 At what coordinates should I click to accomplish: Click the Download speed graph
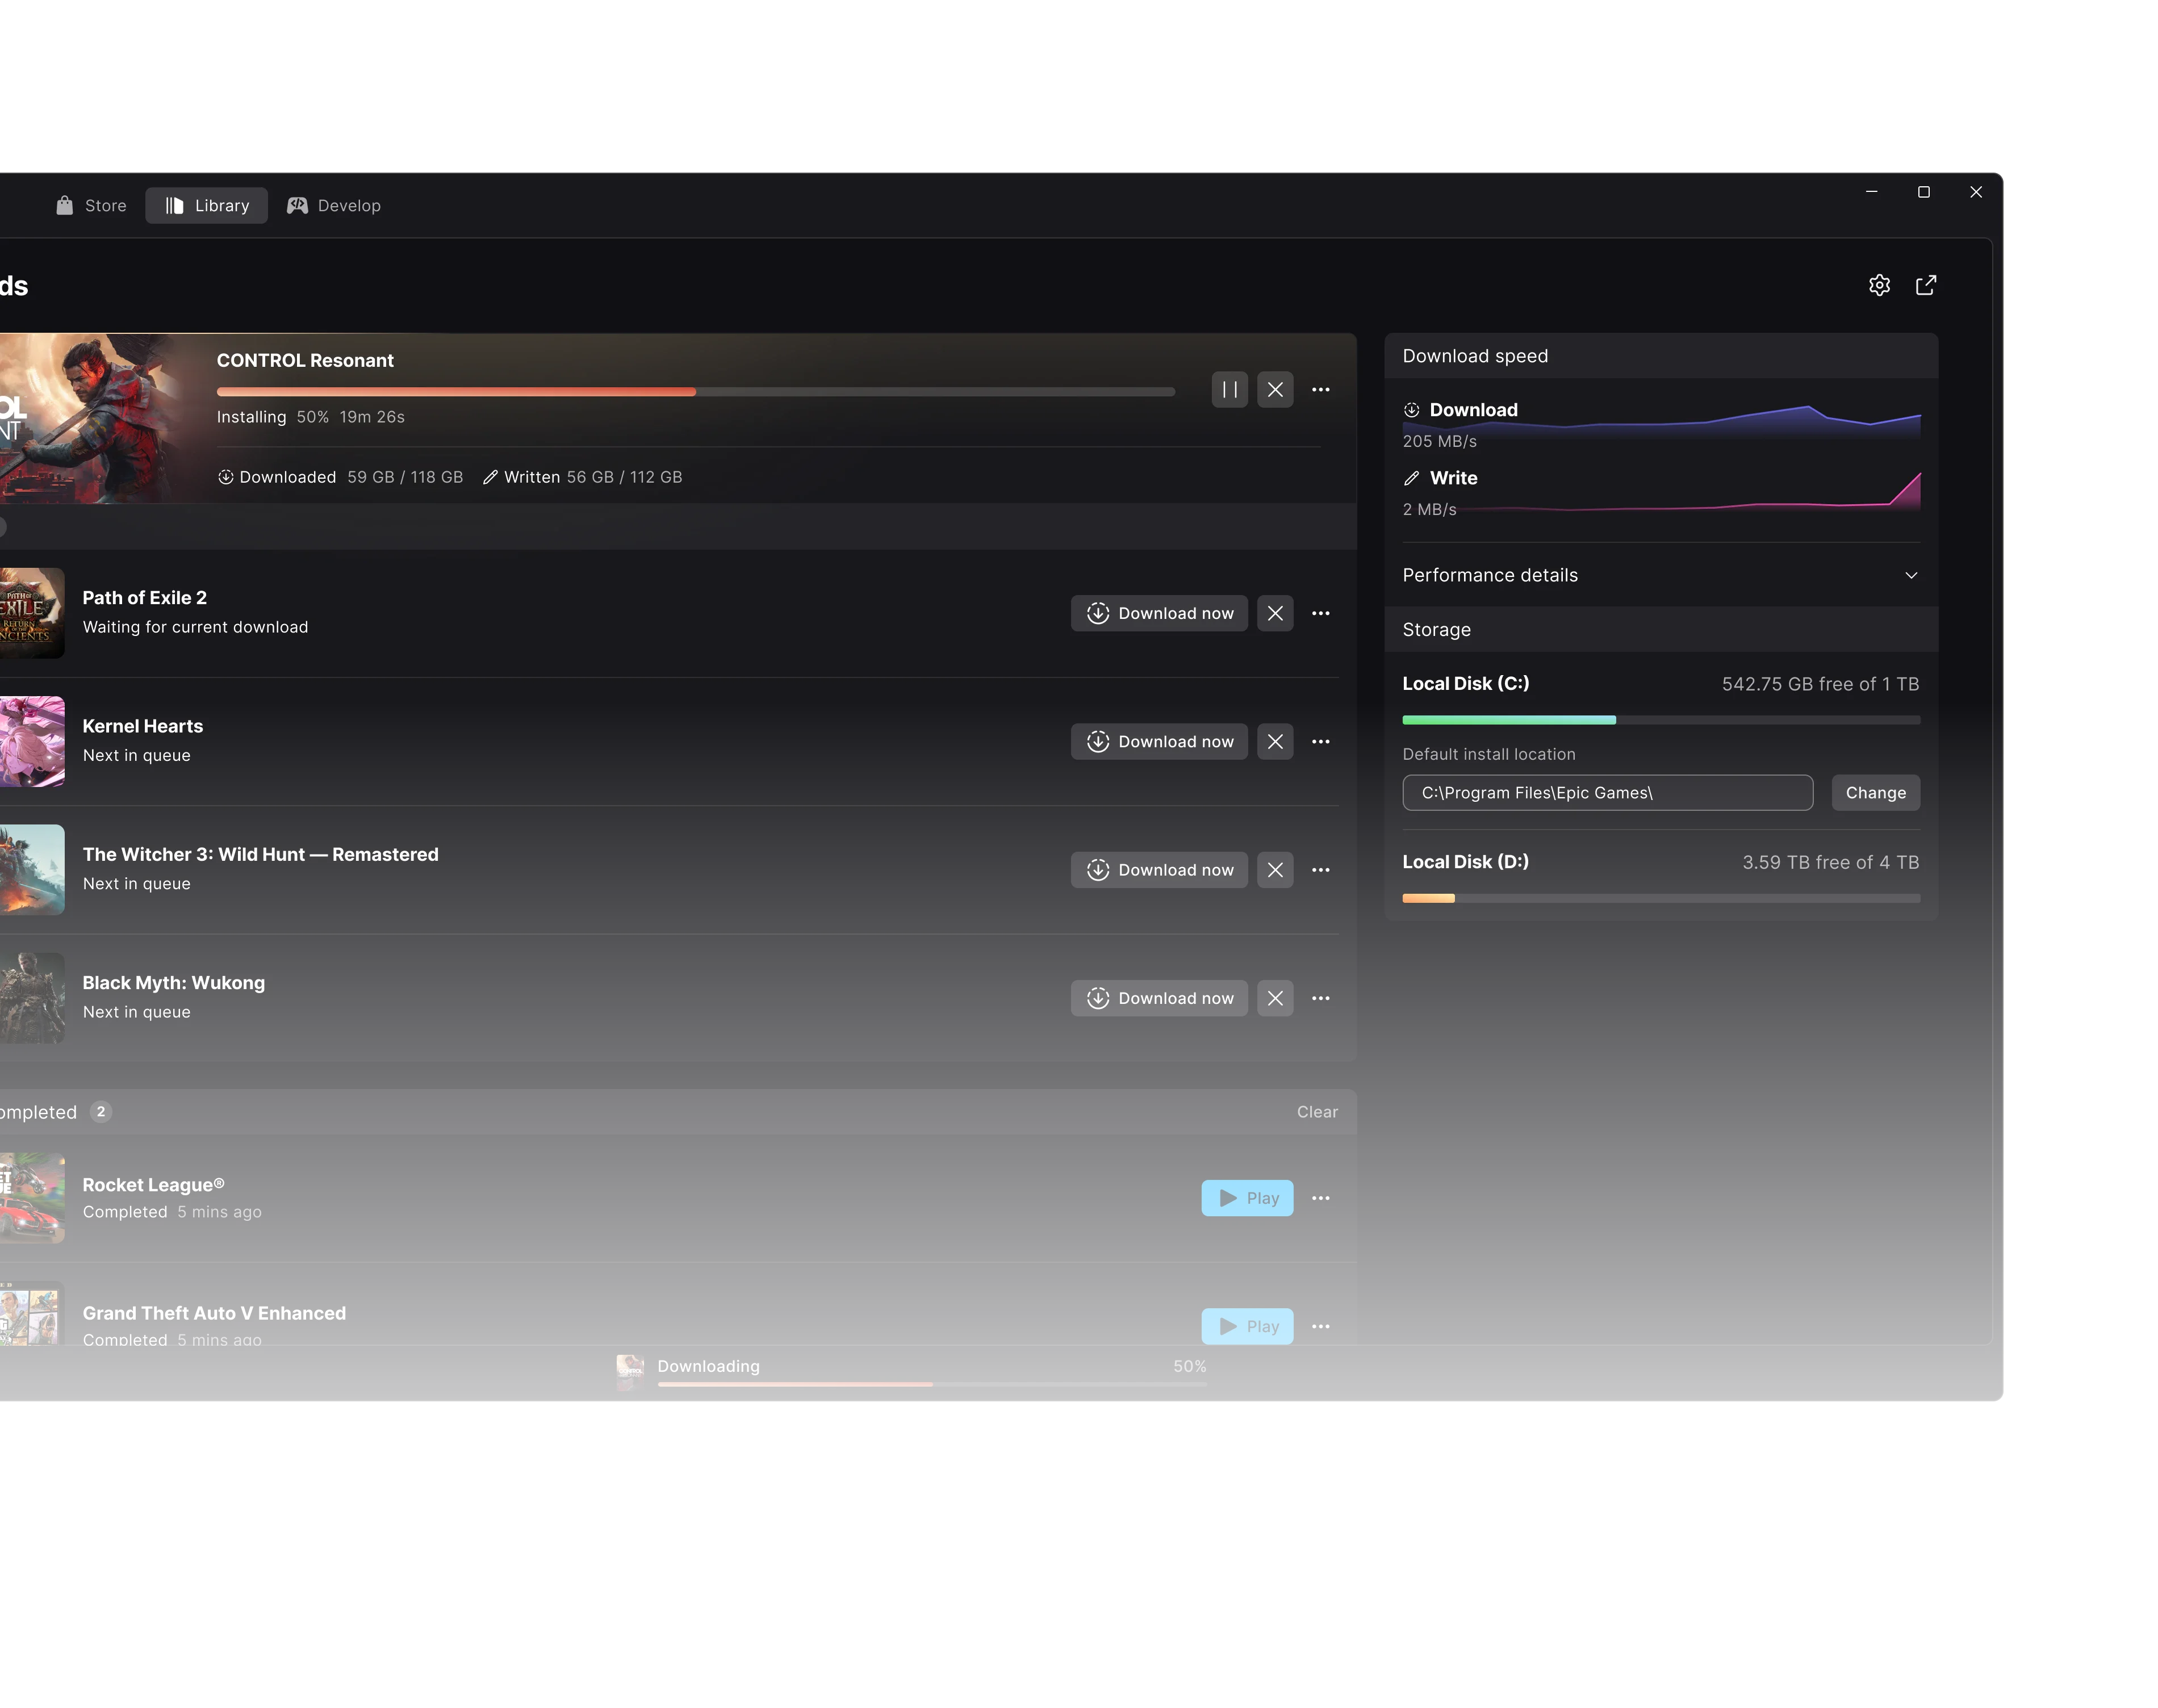pos(1660,424)
